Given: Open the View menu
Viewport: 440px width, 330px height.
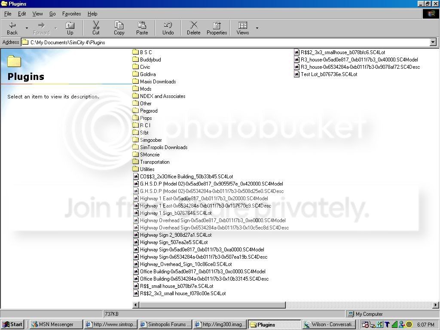Looking at the screenshot, I should tap(37, 14).
